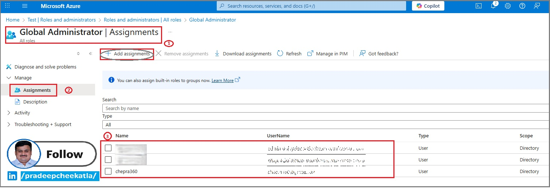Open the hamburger portal menu
This screenshot has width=550, height=188.
[x=25, y=6]
